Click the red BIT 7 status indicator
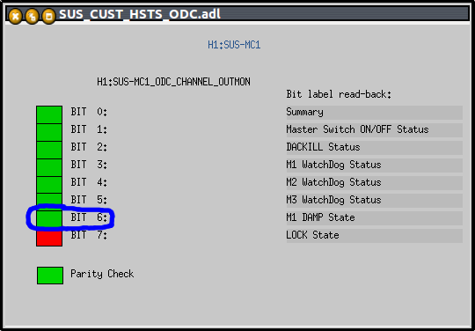Image resolution: width=475 pixels, height=331 pixels. tap(49, 238)
